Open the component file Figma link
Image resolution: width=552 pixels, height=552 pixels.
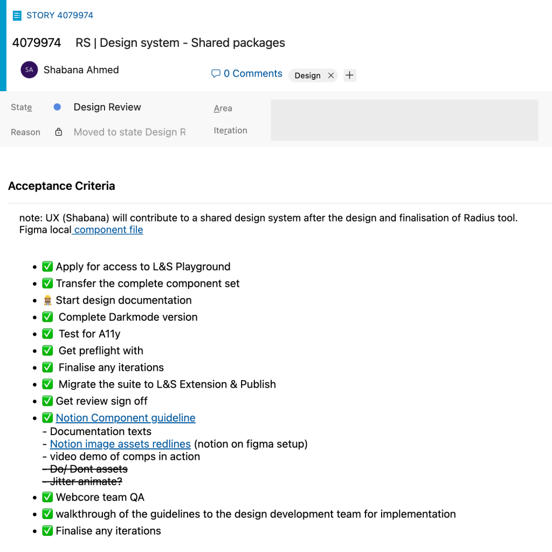tap(107, 230)
